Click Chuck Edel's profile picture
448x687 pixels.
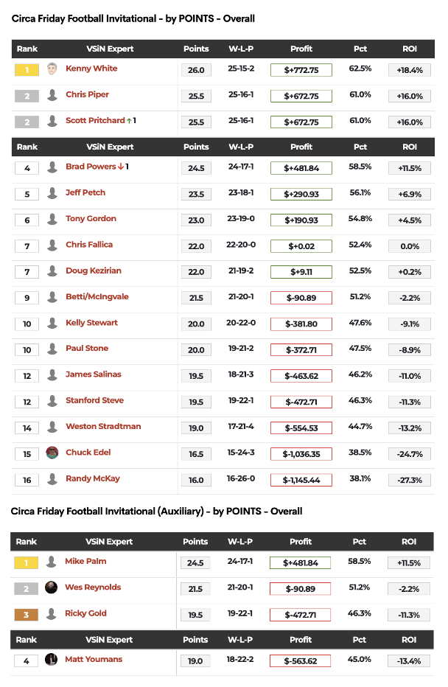pos(52,453)
